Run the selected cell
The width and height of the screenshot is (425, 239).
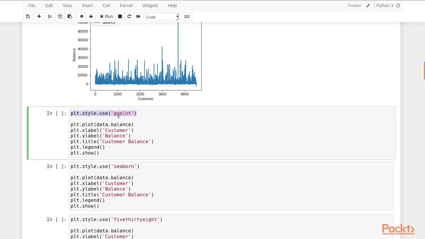[106, 17]
